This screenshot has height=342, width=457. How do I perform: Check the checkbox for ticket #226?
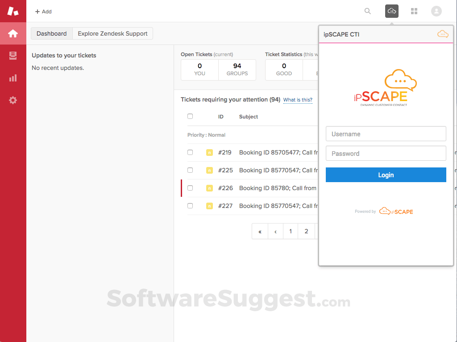click(190, 187)
